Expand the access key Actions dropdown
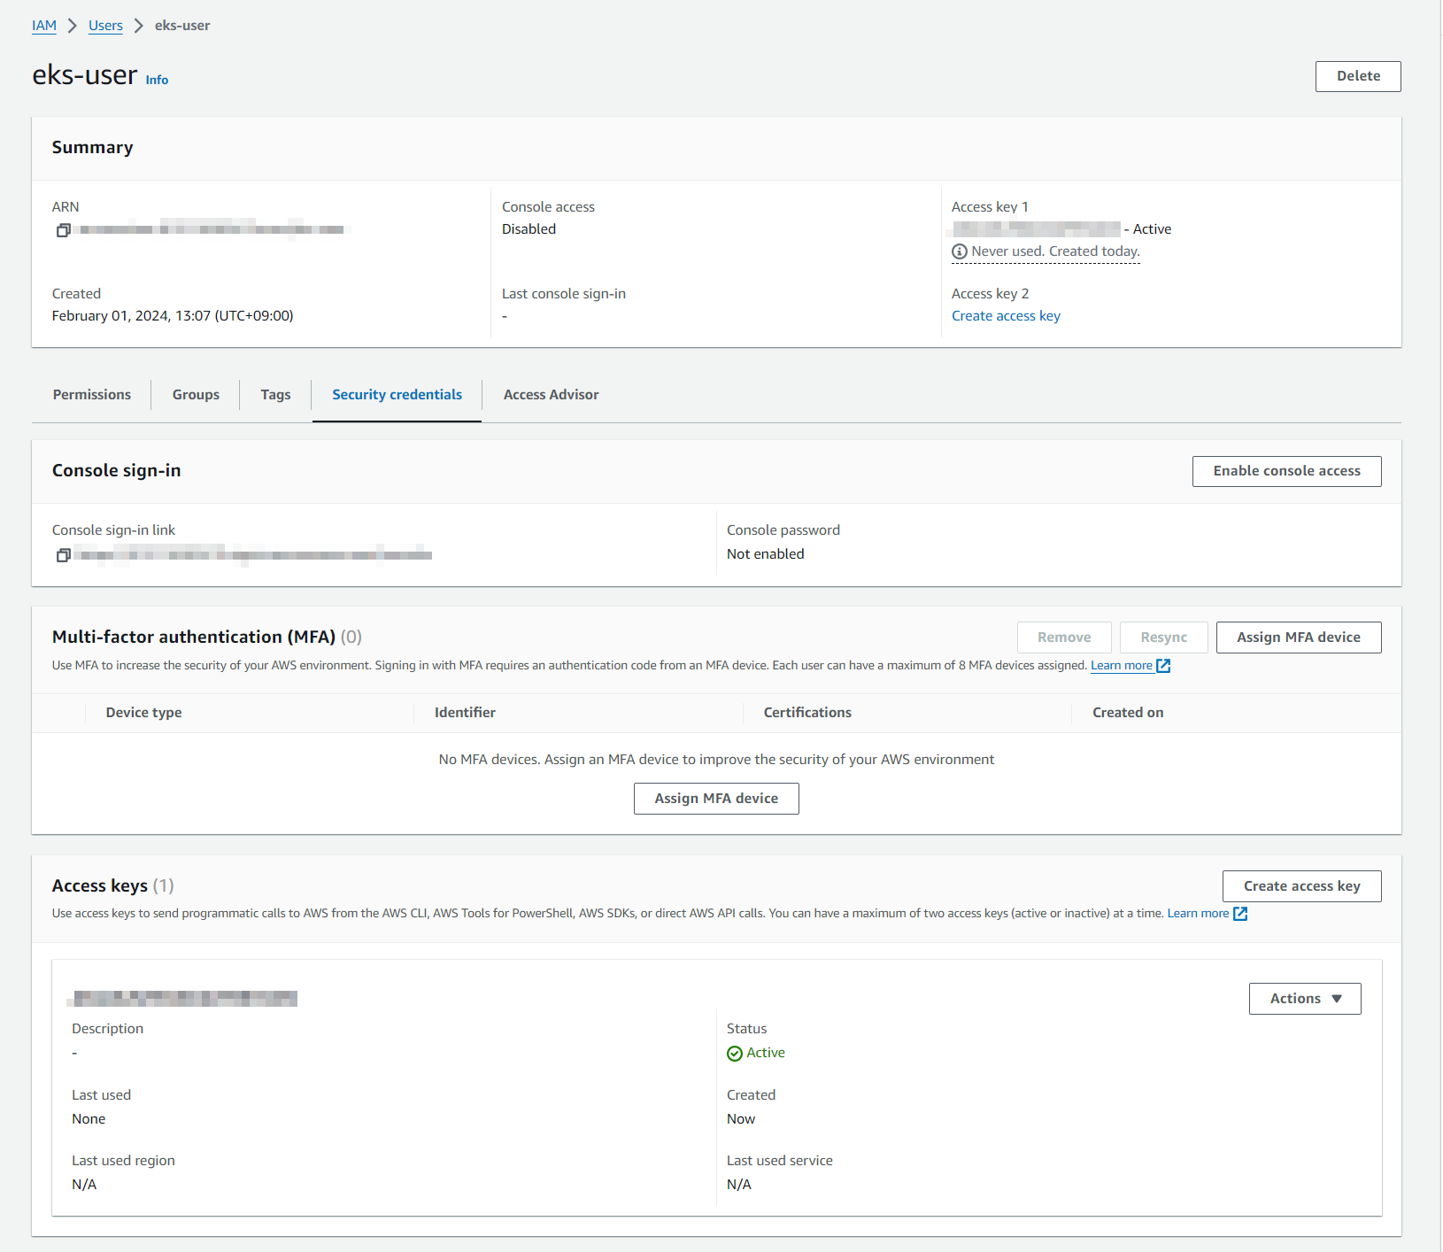 pyautogui.click(x=1304, y=999)
